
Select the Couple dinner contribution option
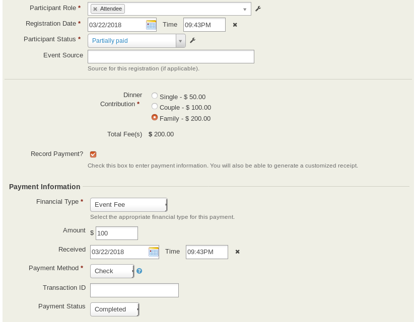click(155, 106)
